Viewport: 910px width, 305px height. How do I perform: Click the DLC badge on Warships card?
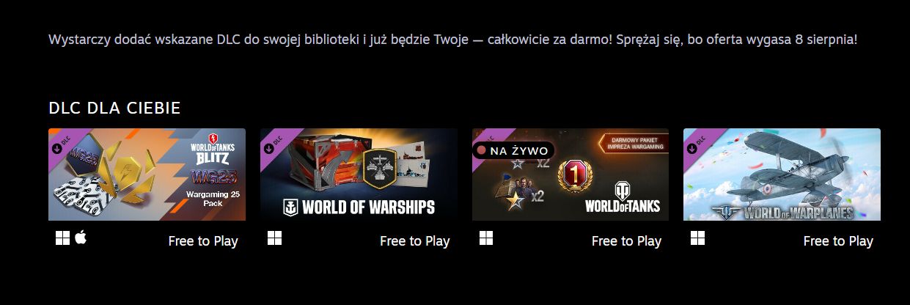coord(271,140)
